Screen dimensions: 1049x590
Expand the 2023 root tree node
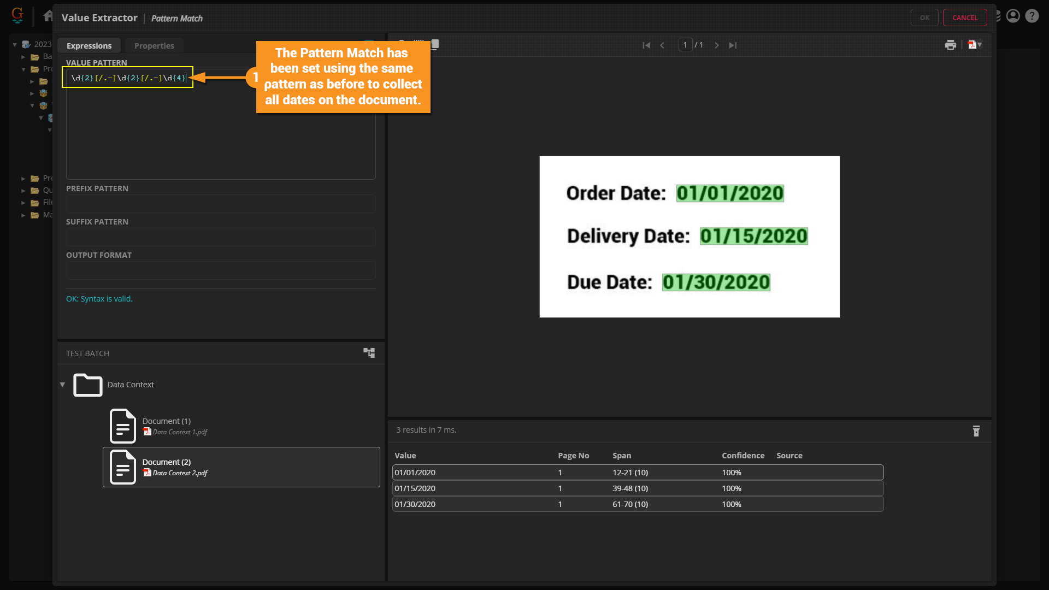click(15, 44)
